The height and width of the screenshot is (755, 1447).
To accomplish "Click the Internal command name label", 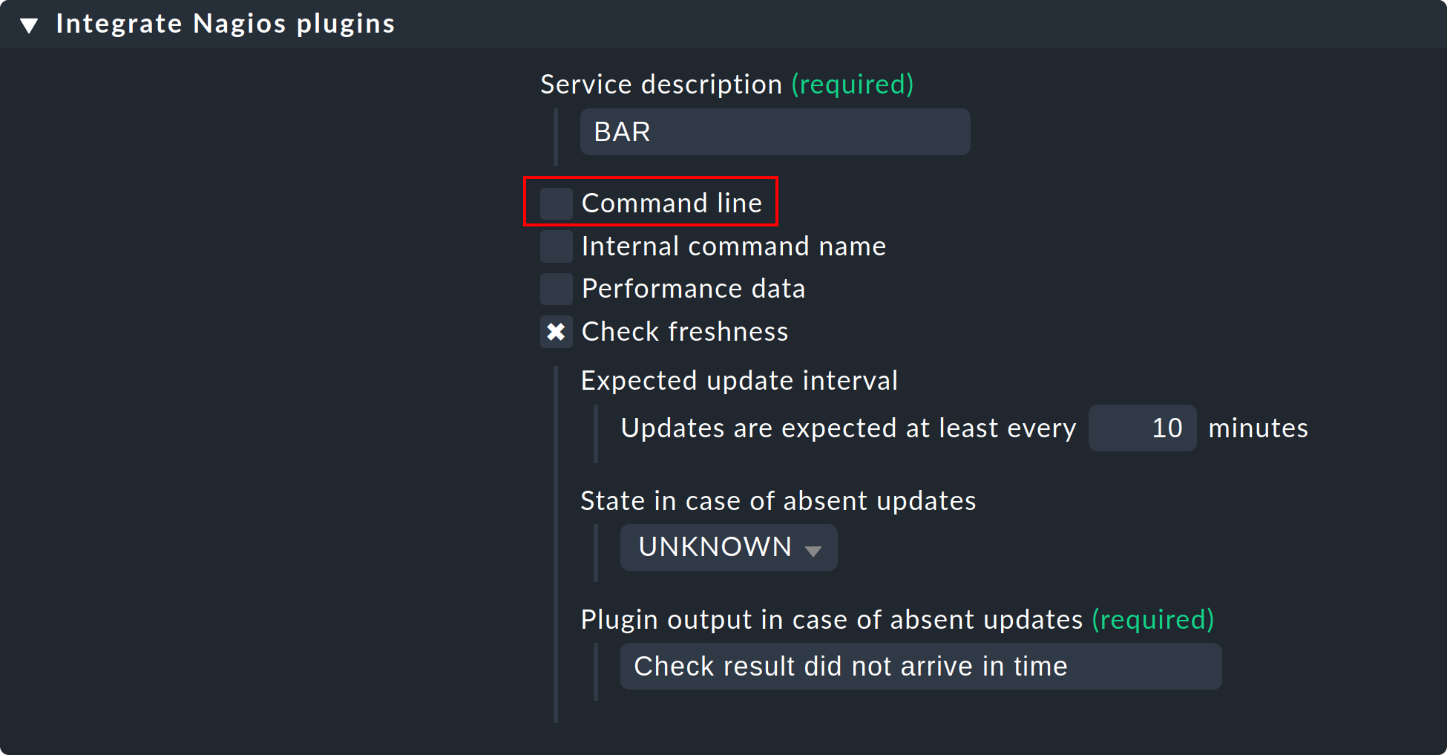I will tap(734, 246).
